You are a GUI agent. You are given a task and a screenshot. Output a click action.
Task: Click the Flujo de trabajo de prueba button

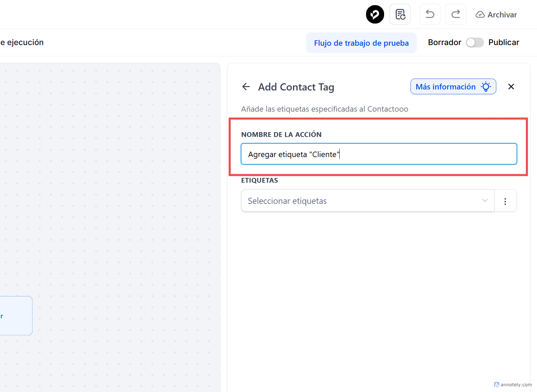(x=361, y=43)
